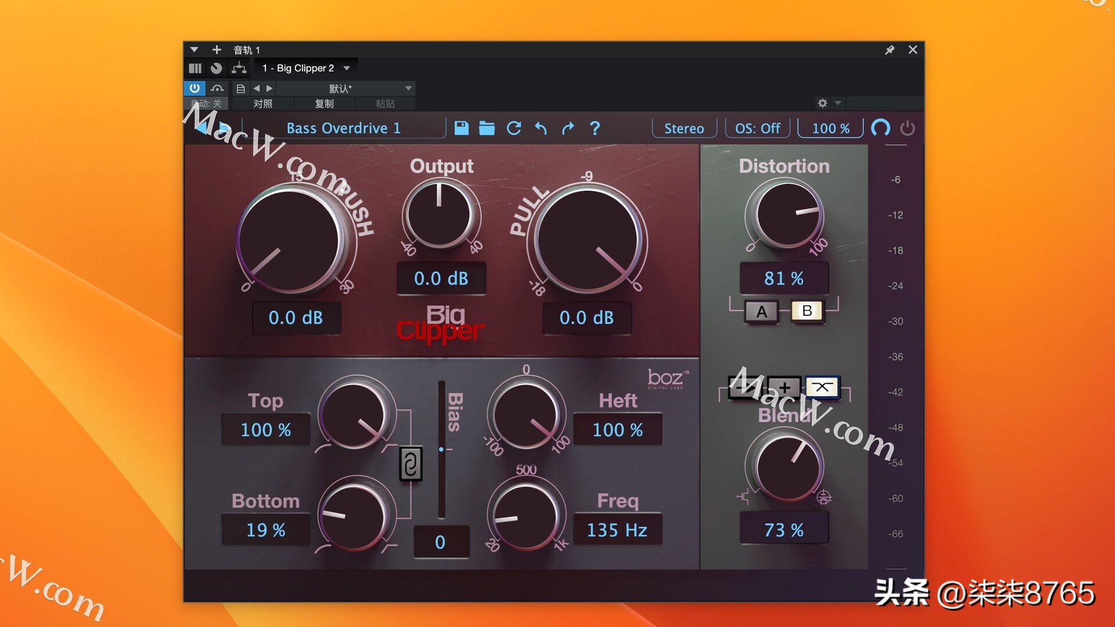Redo a change with the redo arrow

coord(567,128)
